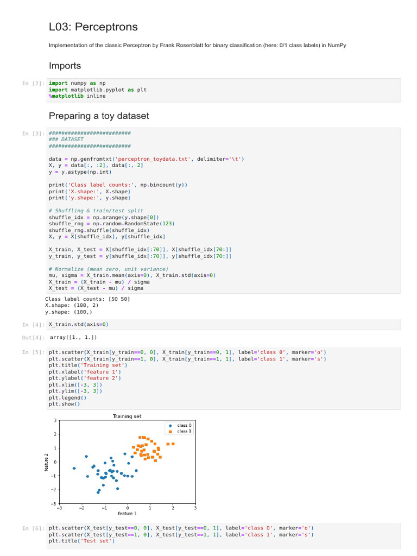This screenshot has height=556, width=417.
Task: Click the 'plt.xlim([-3, 3])' line
Action: 75,385
